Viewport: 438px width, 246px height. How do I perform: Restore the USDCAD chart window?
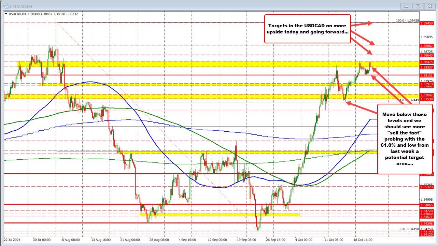point(418,6)
